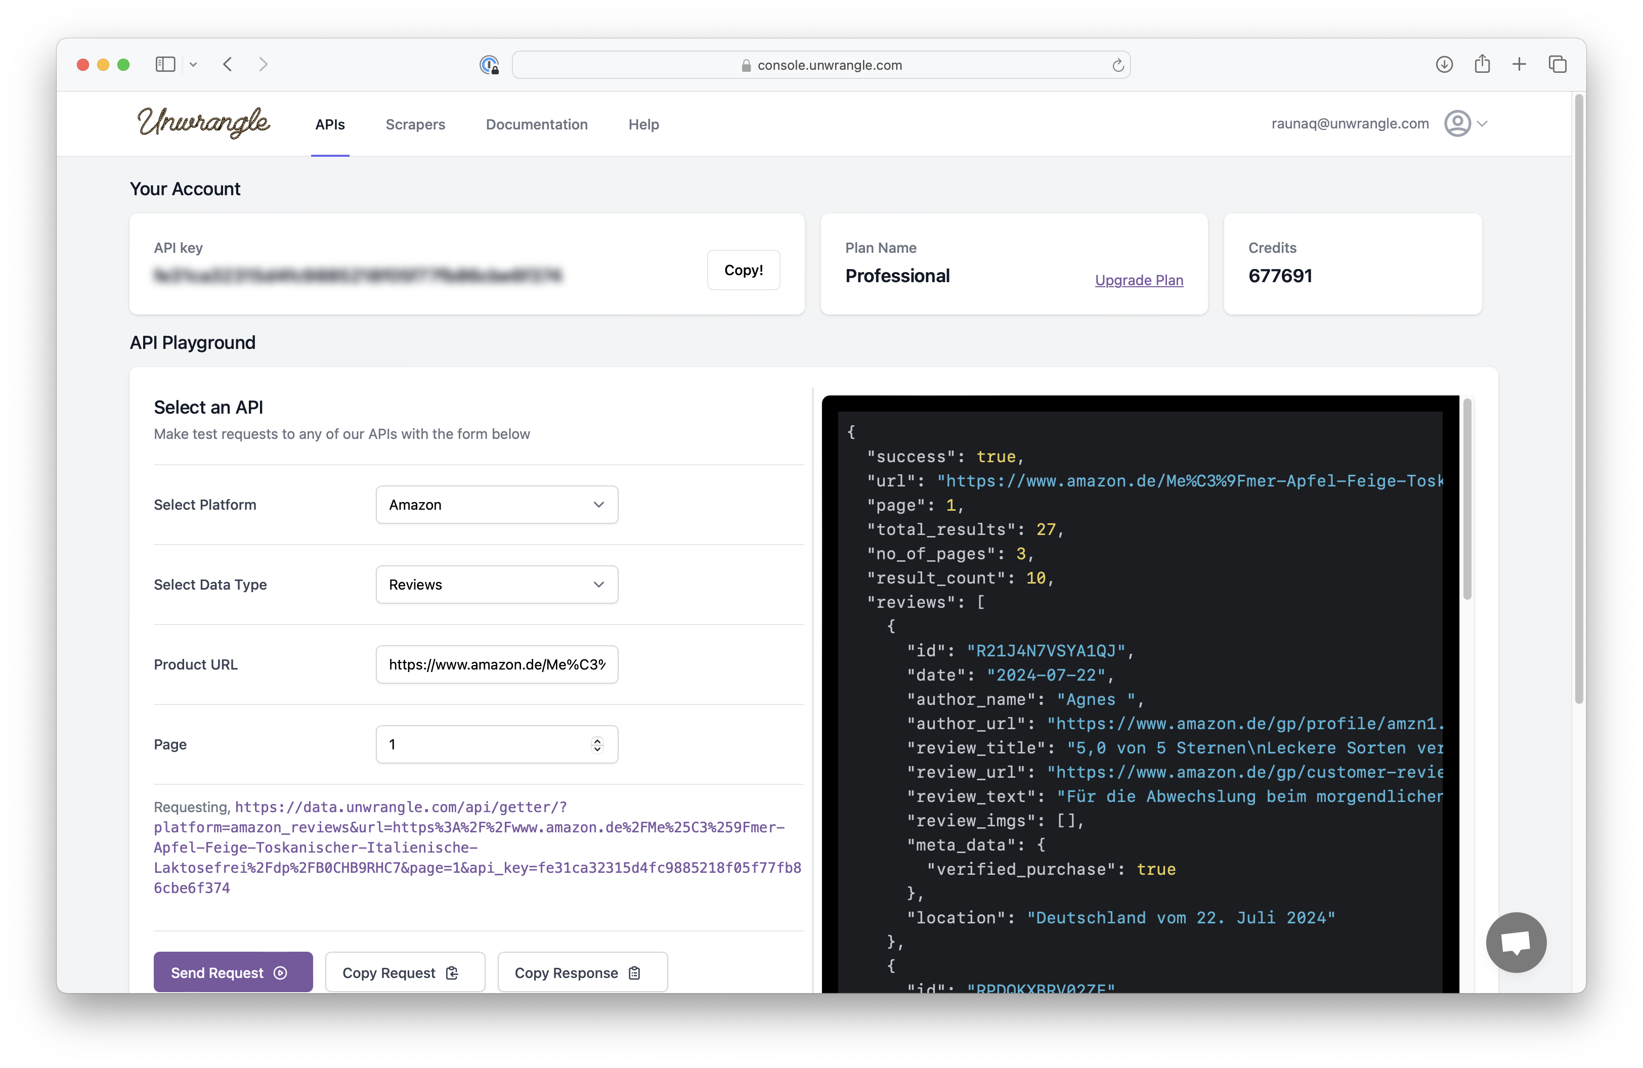
Task: Open a new tab with plus icon
Action: click(1519, 65)
